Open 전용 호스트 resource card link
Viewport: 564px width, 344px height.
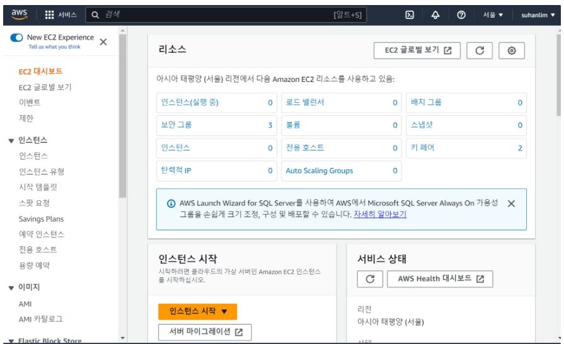(304, 147)
